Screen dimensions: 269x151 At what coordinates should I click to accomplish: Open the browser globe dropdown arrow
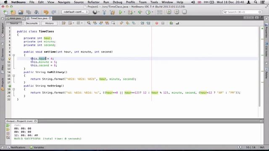(99, 12)
